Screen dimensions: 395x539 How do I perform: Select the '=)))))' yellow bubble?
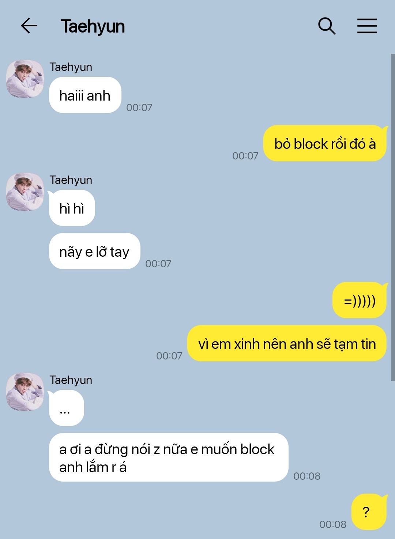tap(360, 300)
